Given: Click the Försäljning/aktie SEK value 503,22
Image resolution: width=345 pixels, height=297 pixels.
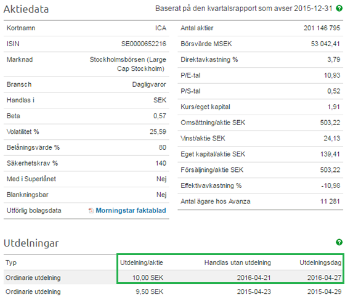Looking at the screenshot, I should [330, 170].
